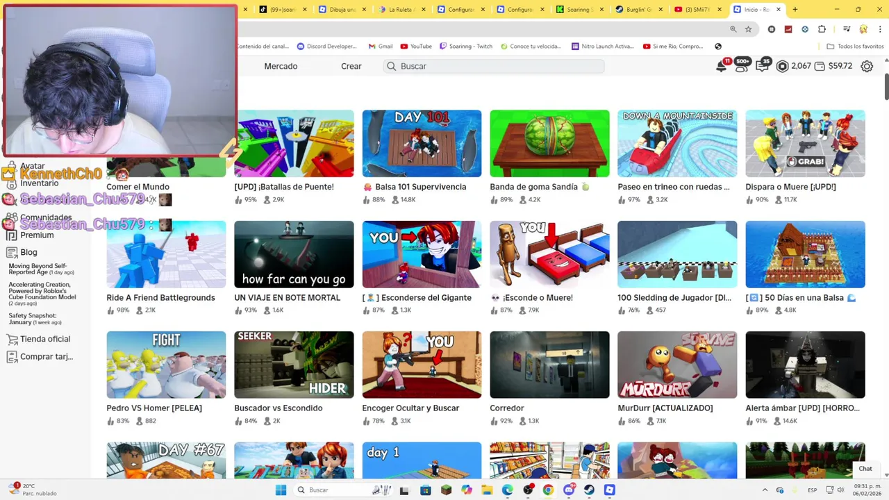Open Alerta ámbar horror game thumbnail
The image size is (889, 500).
(x=805, y=365)
